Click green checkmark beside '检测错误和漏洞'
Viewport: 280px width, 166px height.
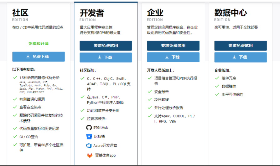tap(15, 99)
